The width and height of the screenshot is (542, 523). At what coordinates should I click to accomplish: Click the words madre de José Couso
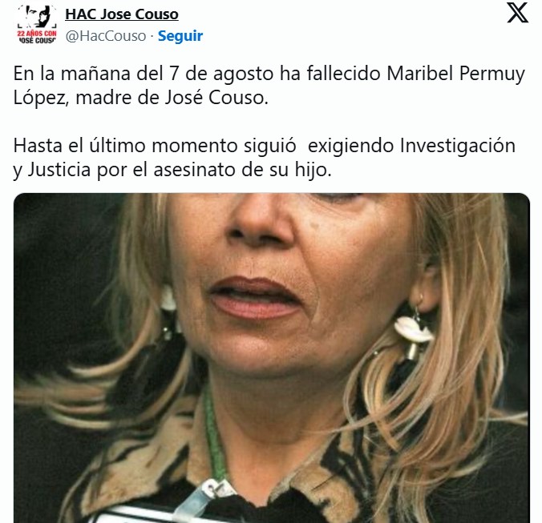172,98
